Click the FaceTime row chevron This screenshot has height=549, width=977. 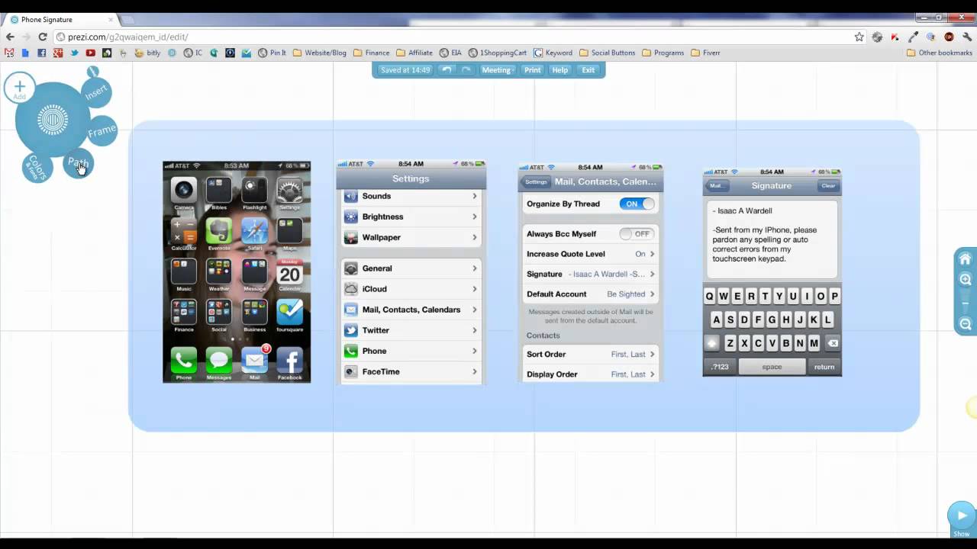point(474,371)
